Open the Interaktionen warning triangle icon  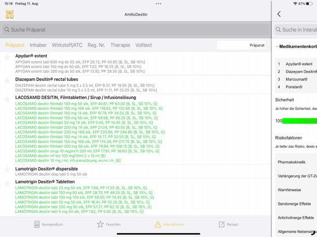click(x=158, y=224)
